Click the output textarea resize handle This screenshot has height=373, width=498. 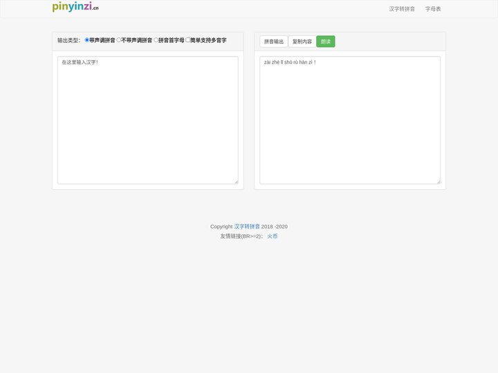439,182
